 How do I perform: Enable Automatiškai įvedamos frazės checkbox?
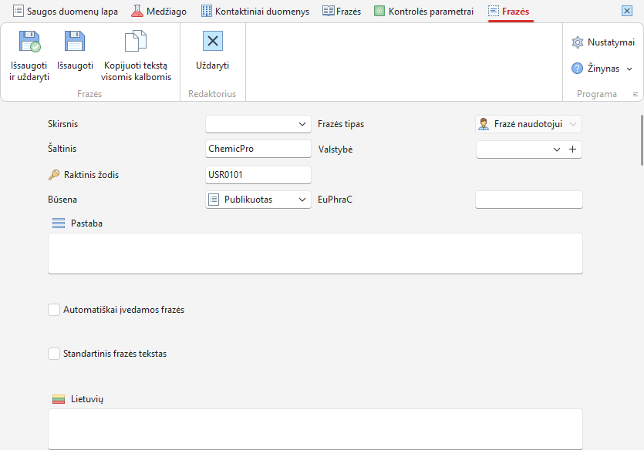(54, 310)
